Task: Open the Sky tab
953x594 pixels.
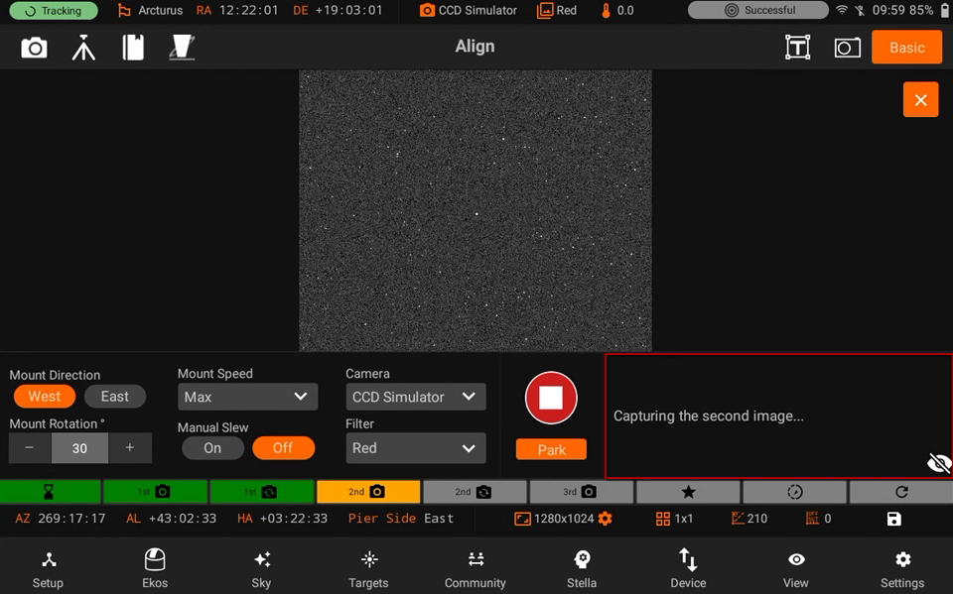Action: [261, 569]
